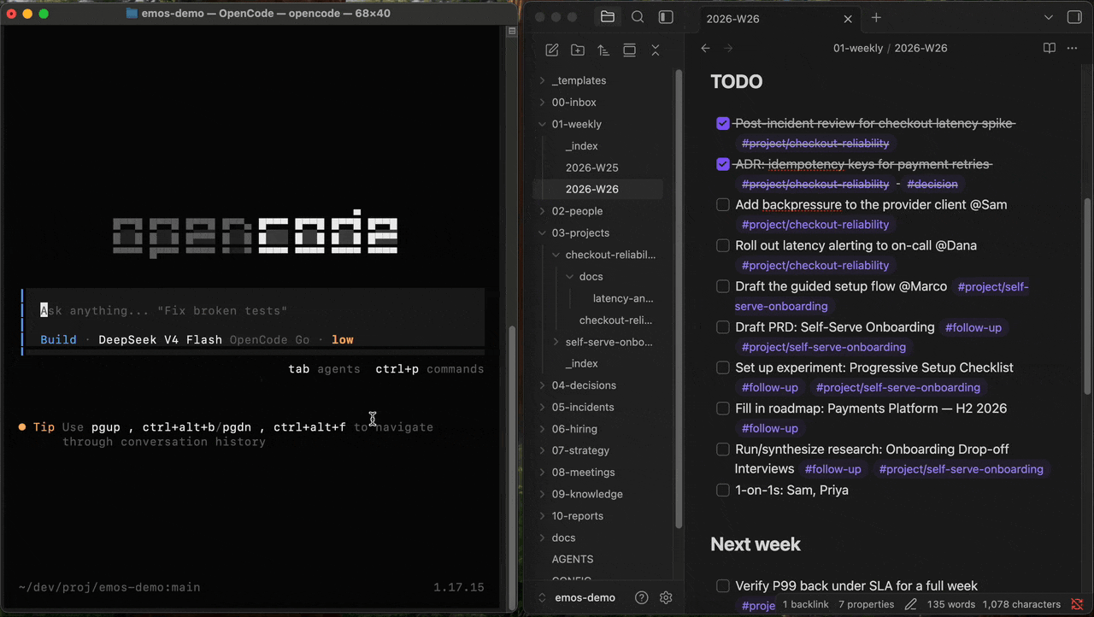The image size is (1094, 617).
Task: Click the auto-reveal current file icon
Action: [x=629, y=50]
